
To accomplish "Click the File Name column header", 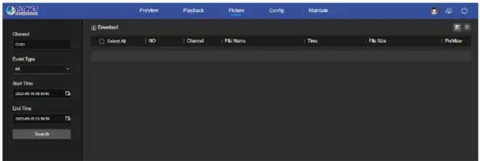I will click(x=235, y=41).
